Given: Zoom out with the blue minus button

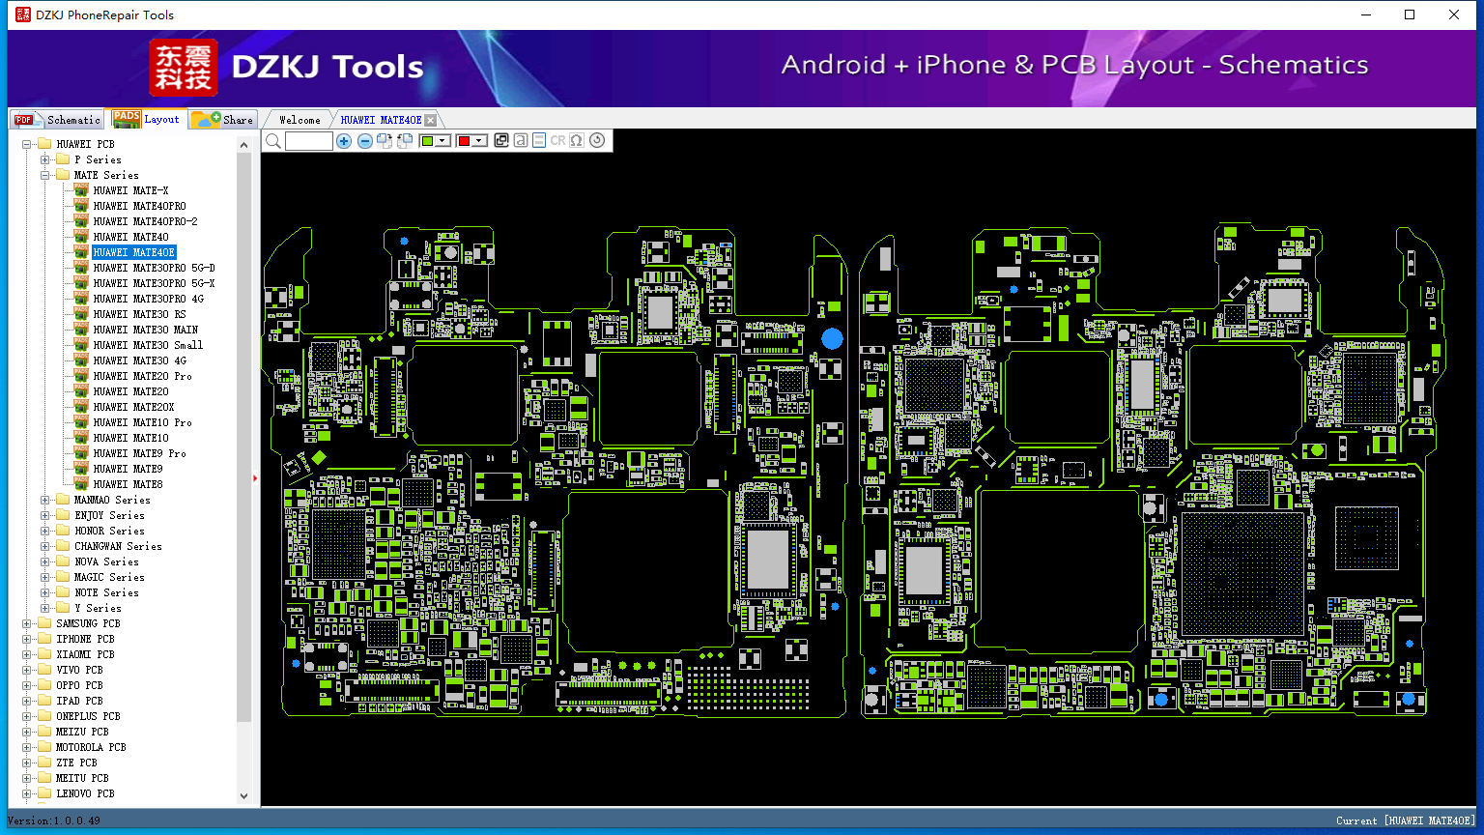Looking at the screenshot, I should tap(364, 141).
